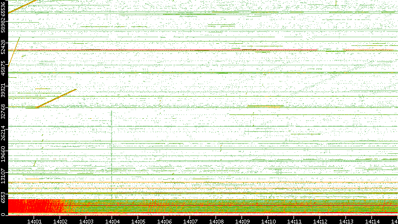Click the 14:14 time axis label

[372, 220]
